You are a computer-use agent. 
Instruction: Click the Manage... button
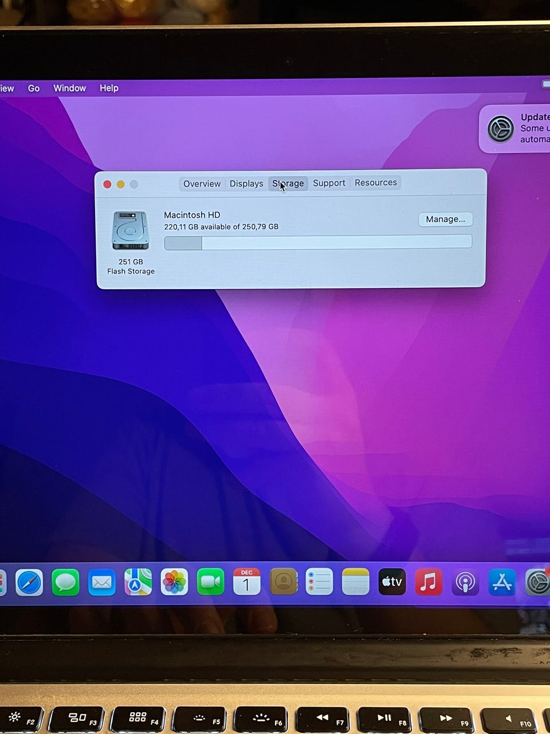click(445, 219)
